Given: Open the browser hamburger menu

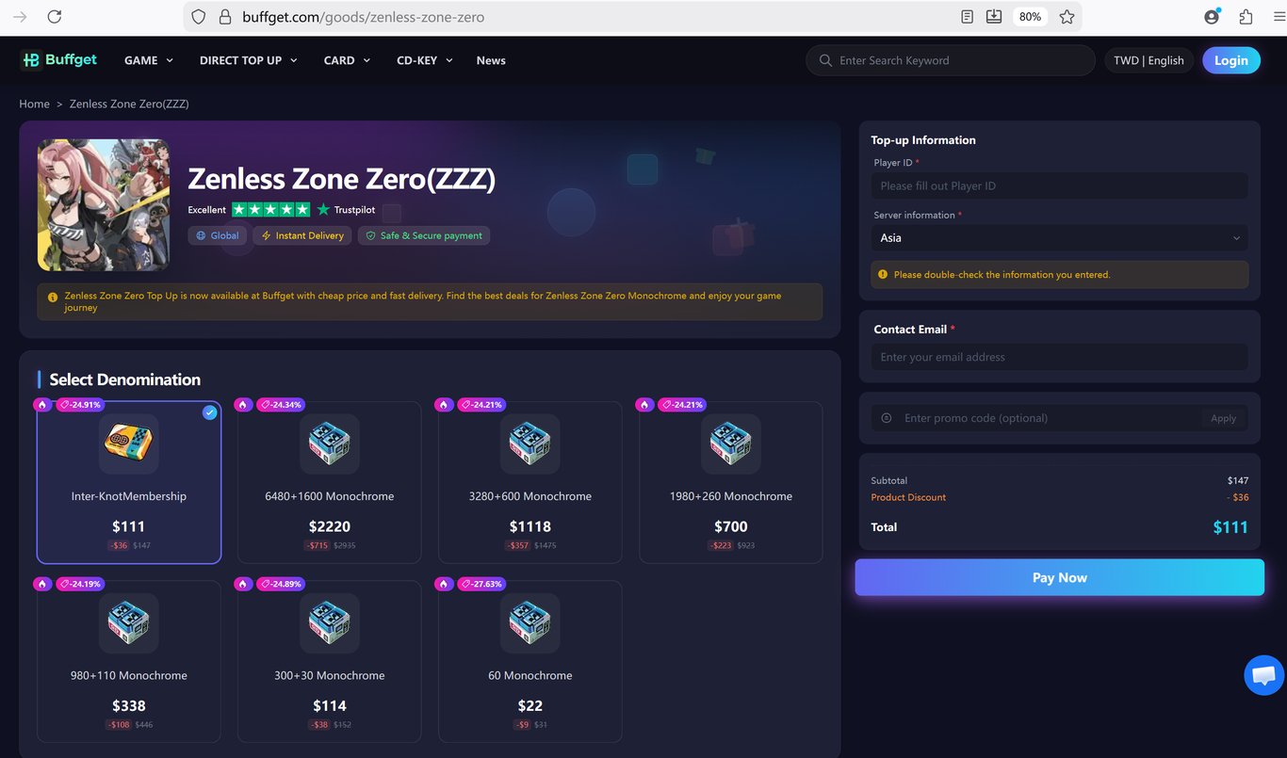Looking at the screenshot, I should pyautogui.click(x=1279, y=17).
